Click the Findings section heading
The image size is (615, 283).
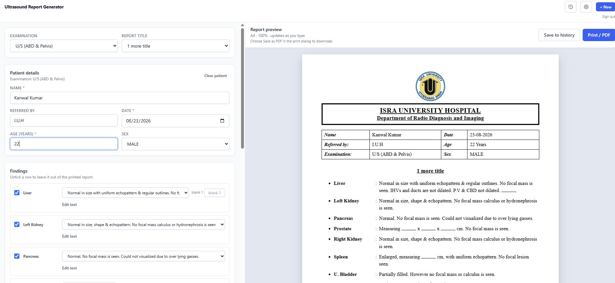(19, 171)
